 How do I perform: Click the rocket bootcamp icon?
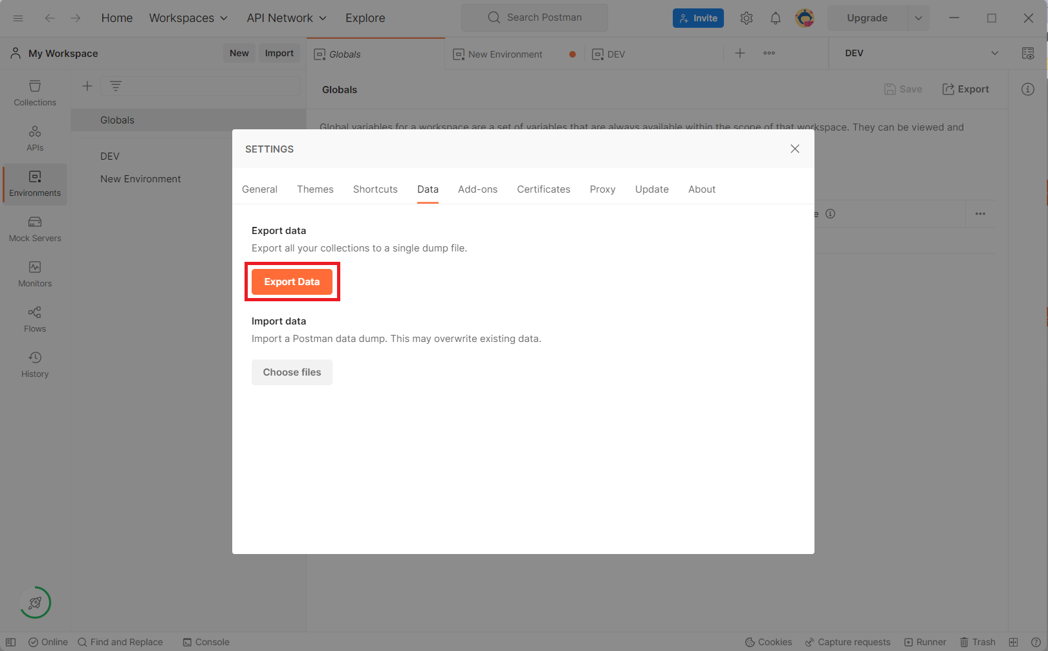tap(35, 603)
